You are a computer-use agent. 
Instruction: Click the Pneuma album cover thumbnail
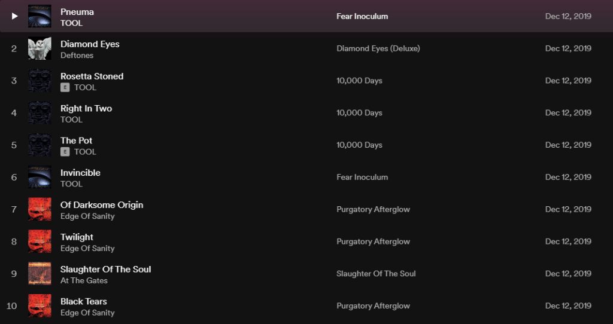(x=40, y=16)
